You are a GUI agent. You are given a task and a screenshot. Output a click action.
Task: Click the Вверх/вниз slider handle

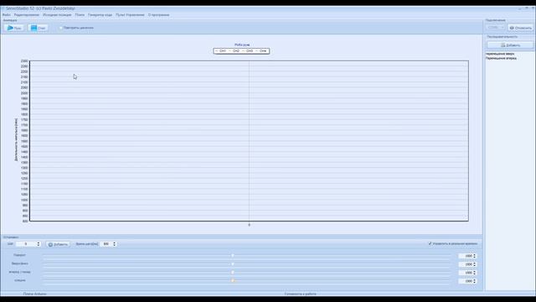coord(233,264)
